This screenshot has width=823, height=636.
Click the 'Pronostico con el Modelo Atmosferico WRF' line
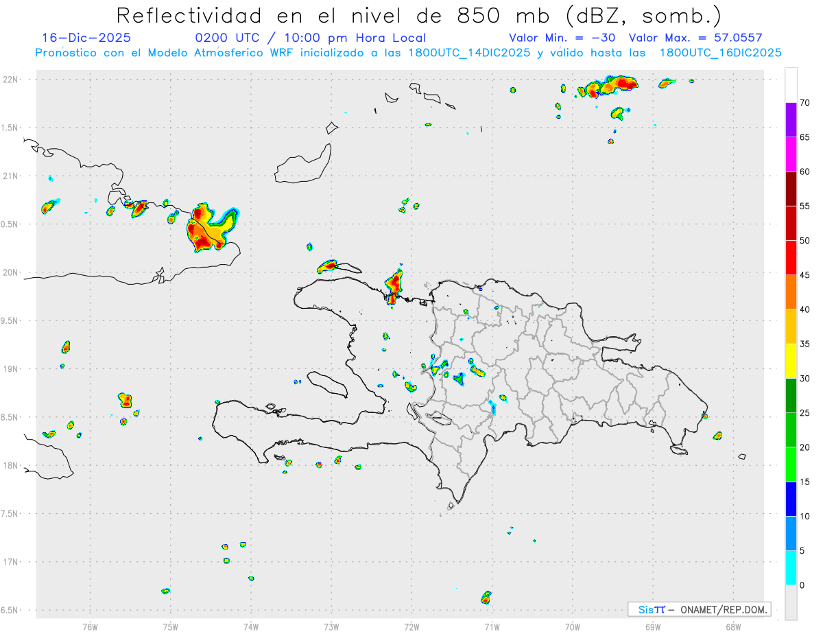(408, 53)
